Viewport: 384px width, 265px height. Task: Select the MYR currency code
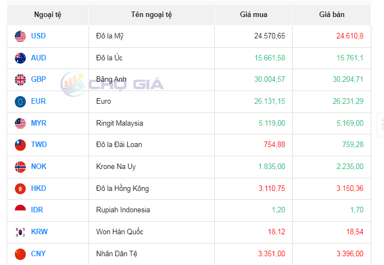coord(38,123)
